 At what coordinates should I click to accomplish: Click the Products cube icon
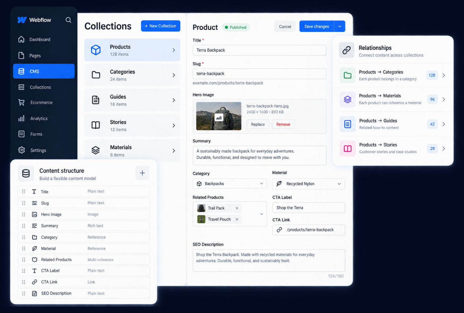click(96, 50)
